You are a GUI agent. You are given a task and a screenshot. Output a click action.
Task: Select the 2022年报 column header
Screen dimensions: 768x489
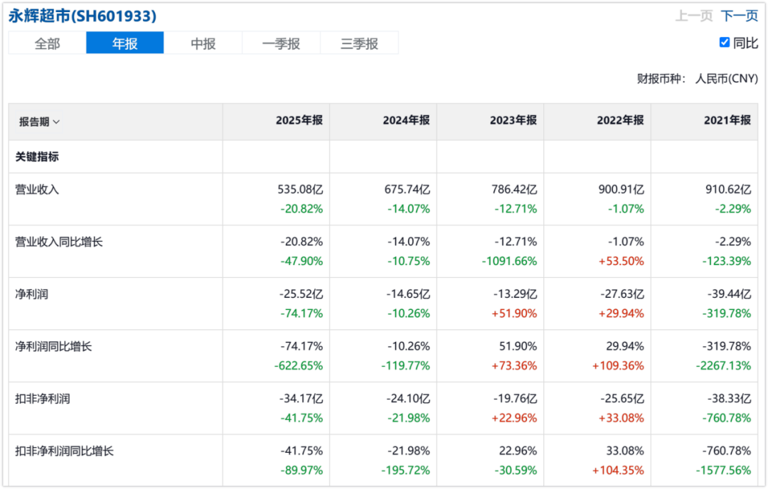point(620,120)
